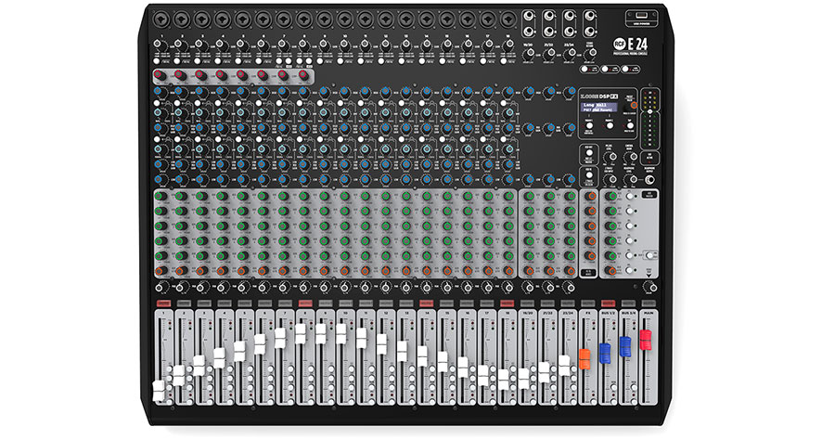Select the orange FX fader
Screen dimensions: 835x439
pyautogui.click(x=584, y=357)
